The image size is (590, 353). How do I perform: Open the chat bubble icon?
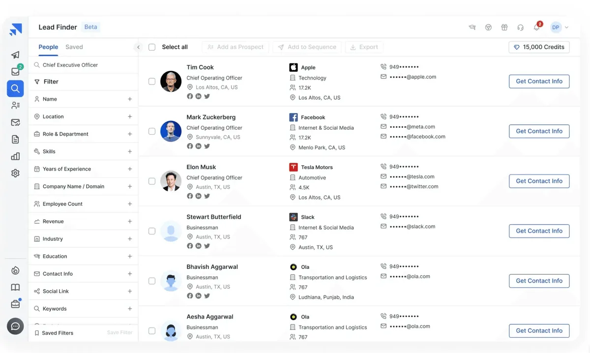pos(15,326)
